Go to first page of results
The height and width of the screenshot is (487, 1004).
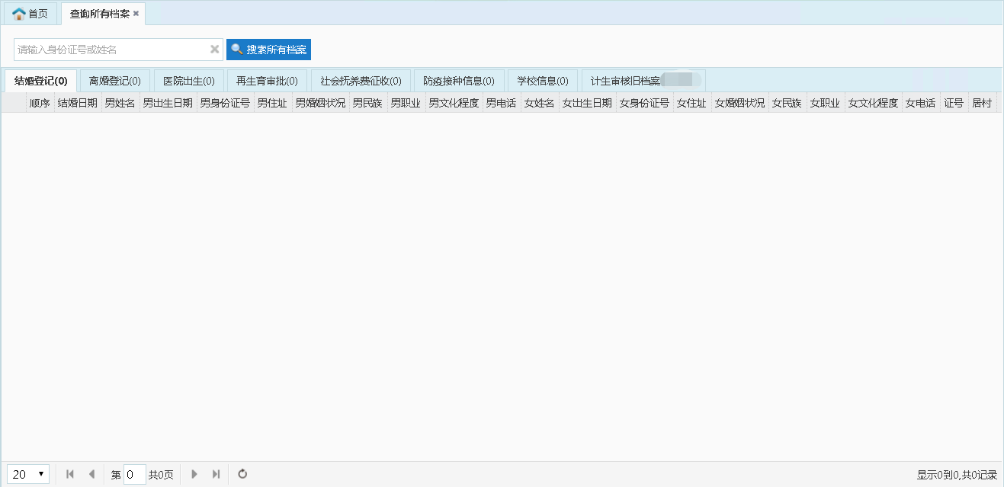pos(70,474)
